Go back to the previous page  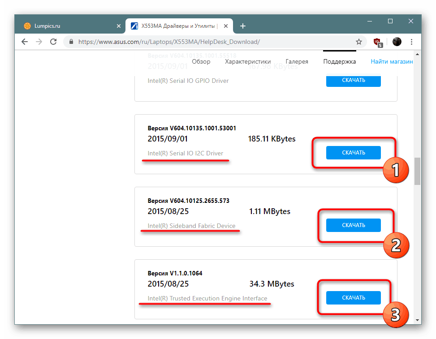click(25, 42)
